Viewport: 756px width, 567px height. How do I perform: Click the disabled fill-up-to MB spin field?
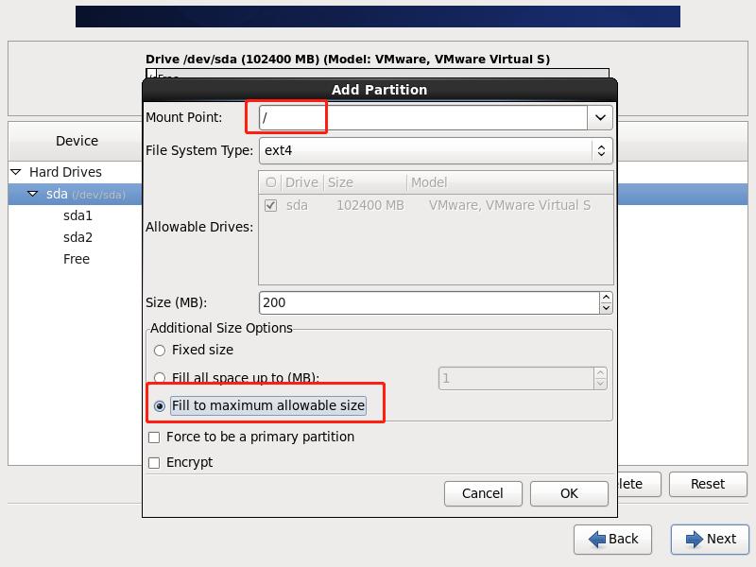click(516, 379)
